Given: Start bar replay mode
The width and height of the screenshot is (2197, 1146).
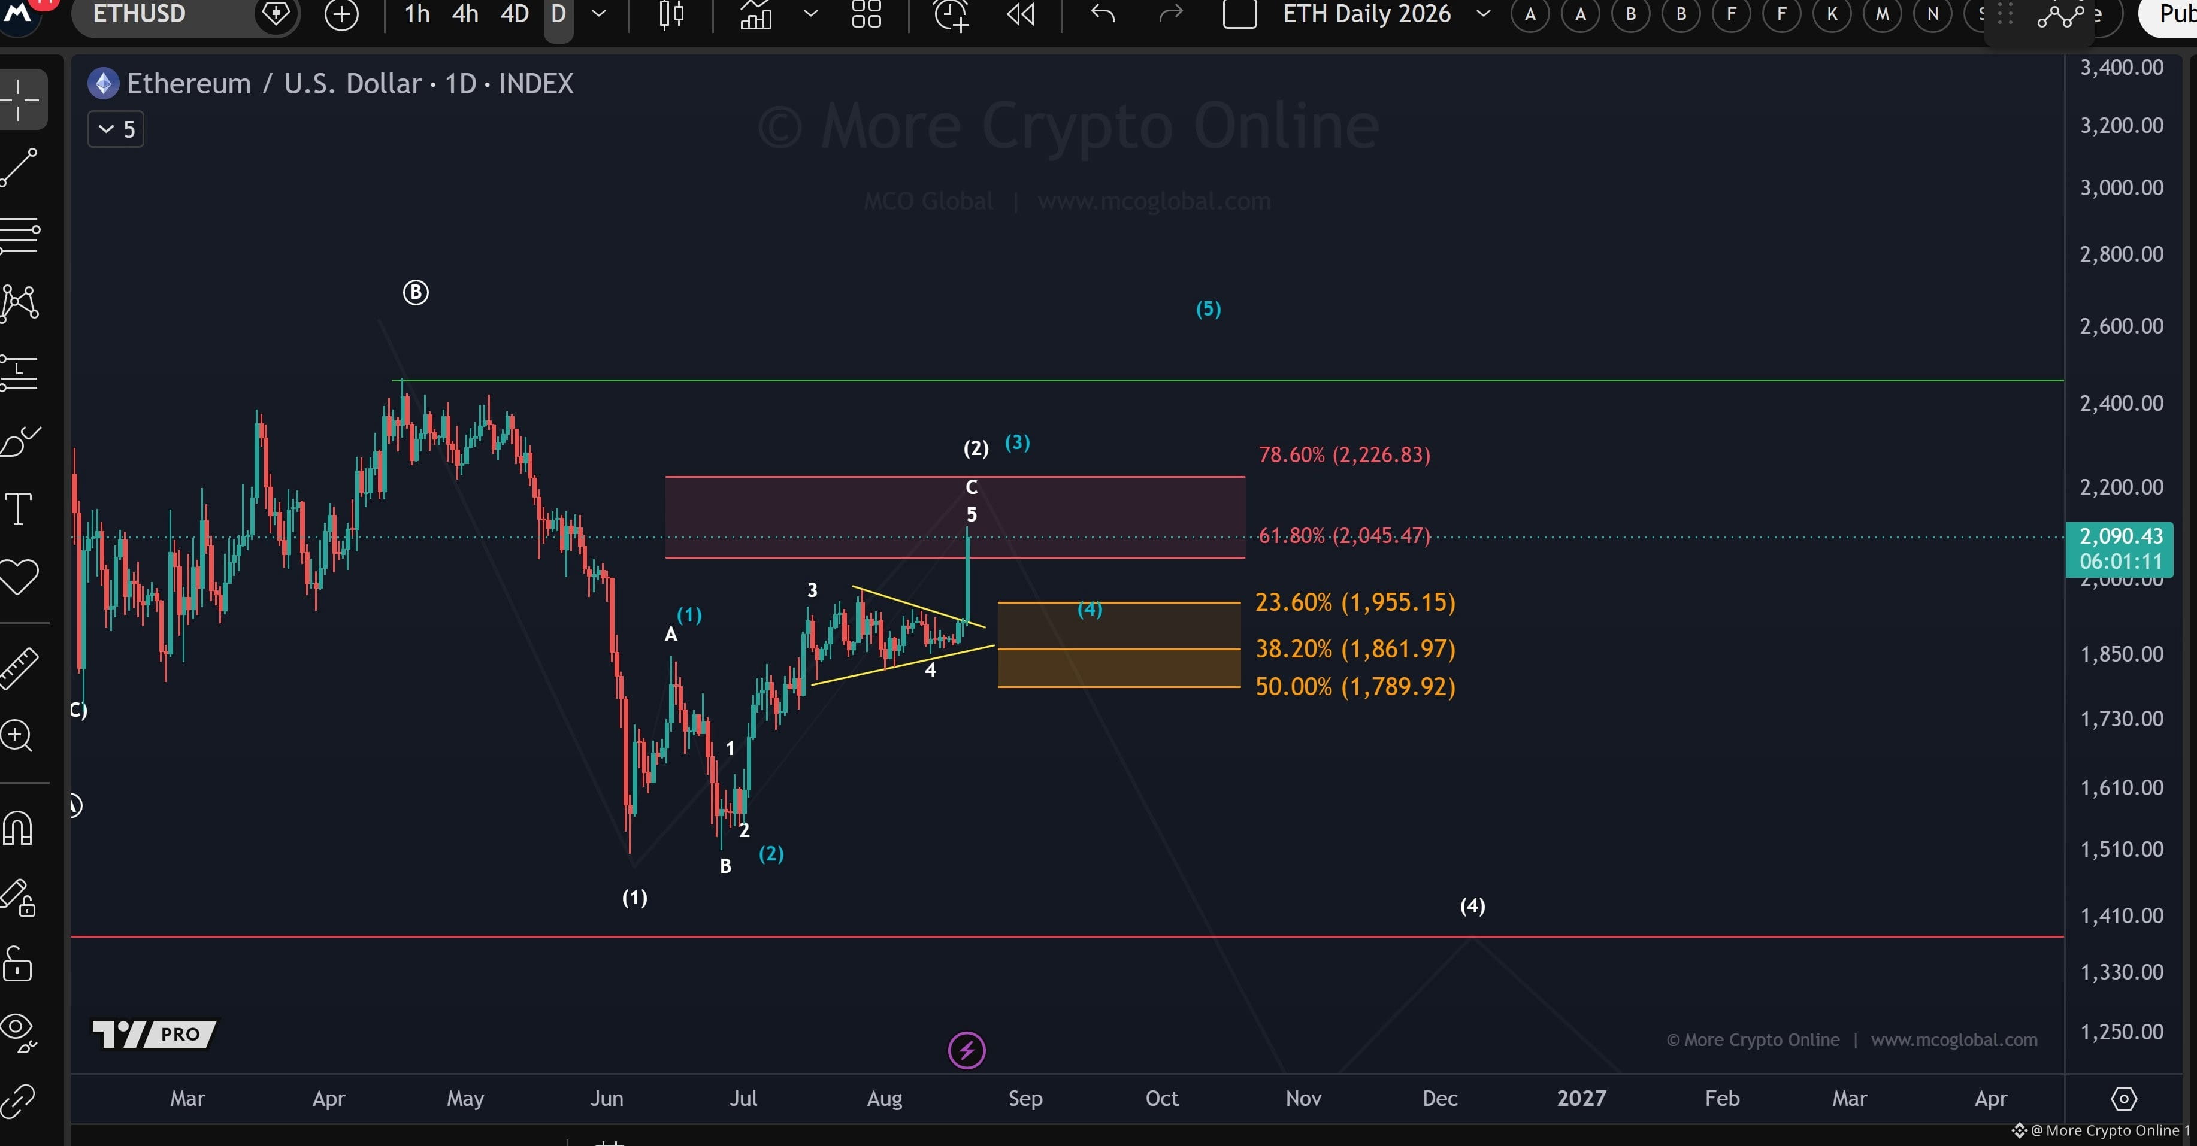Looking at the screenshot, I should (1021, 14).
